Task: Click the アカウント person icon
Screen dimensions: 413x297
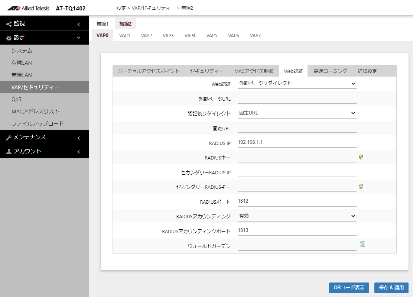Action: tap(9, 152)
